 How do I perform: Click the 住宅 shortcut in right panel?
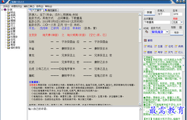[x=169, y=46]
